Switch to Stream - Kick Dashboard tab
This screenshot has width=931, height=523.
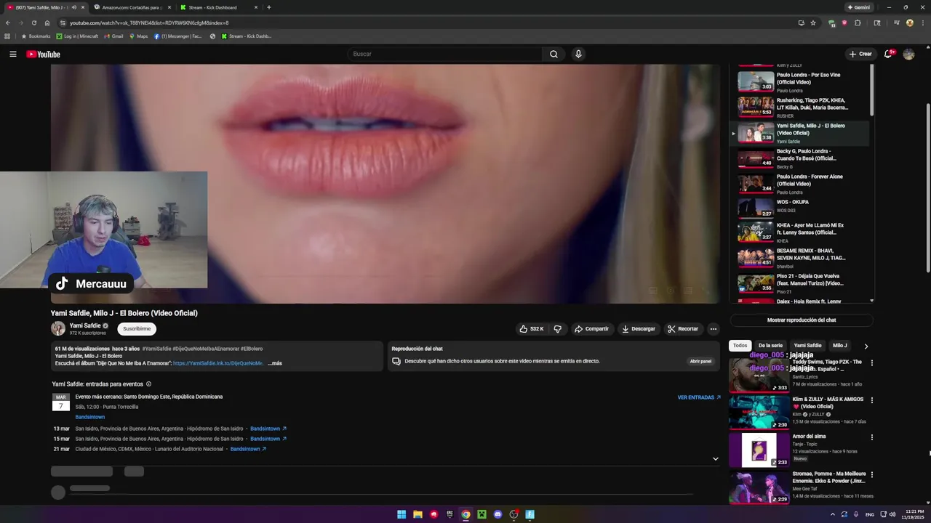coord(218,7)
